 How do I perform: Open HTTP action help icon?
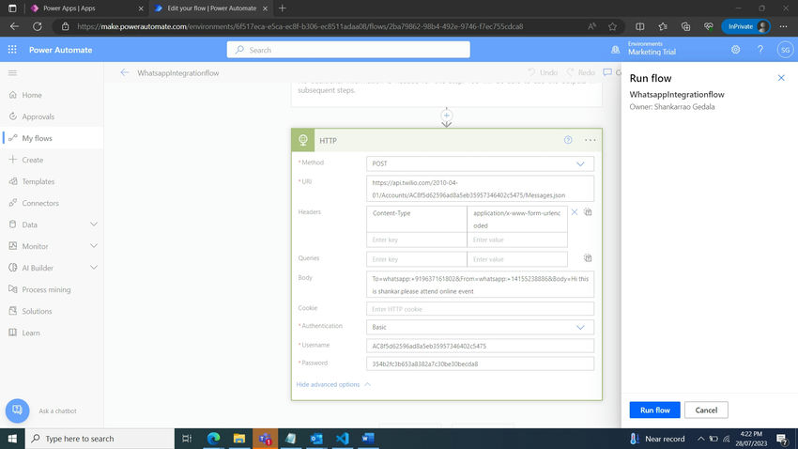pos(568,140)
